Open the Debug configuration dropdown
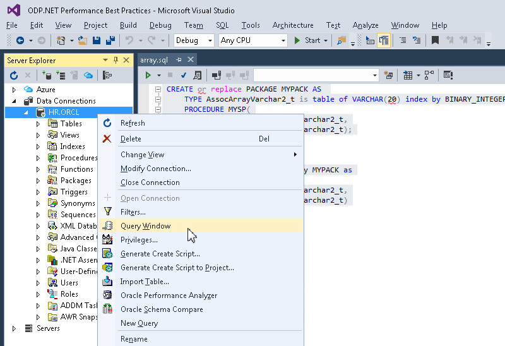Viewport: 505px width, 346px height. coord(194,40)
